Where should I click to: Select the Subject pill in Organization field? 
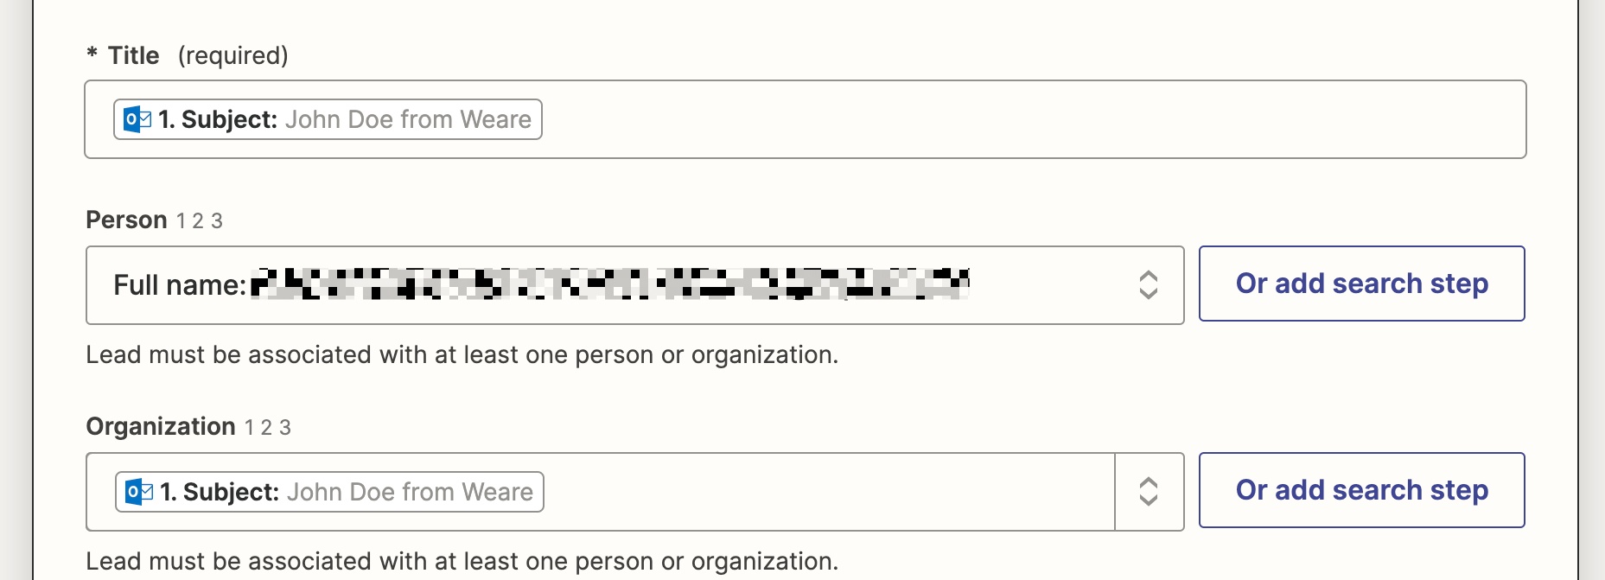329,492
